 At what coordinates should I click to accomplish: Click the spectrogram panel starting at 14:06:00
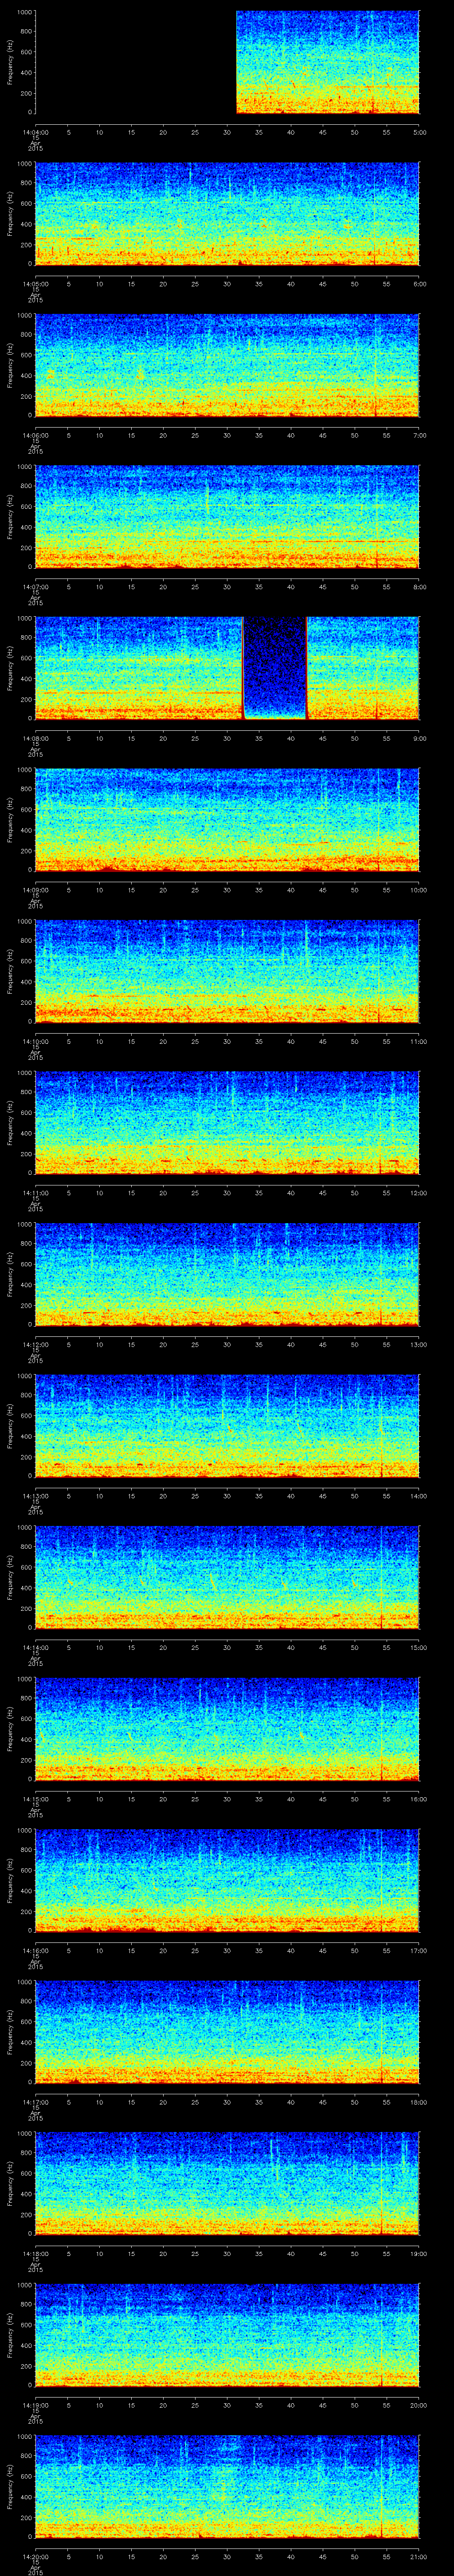pyautogui.click(x=227, y=366)
